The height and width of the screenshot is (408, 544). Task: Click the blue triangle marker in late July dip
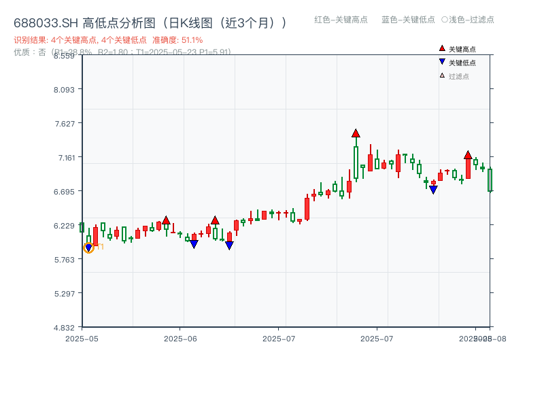pyautogui.click(x=432, y=190)
